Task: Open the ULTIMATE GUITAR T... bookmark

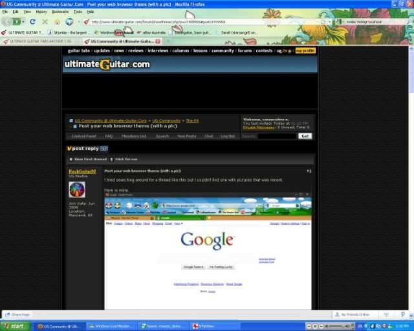Action: click(x=23, y=33)
